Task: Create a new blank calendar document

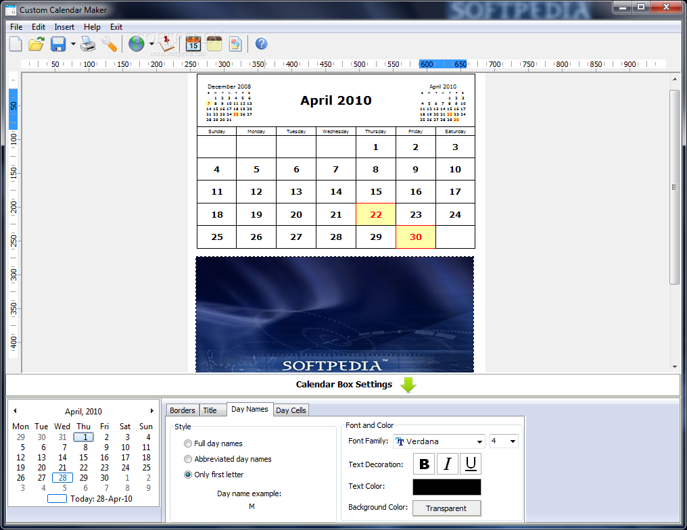Action: point(16,44)
